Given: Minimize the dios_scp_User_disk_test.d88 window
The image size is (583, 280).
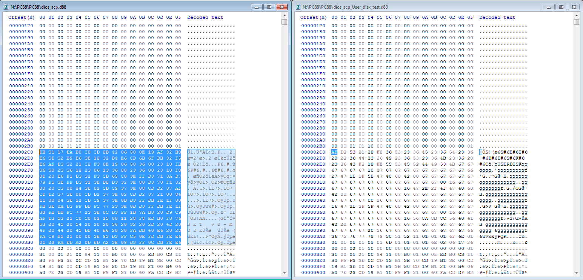Looking at the screenshot, I should [x=549, y=7].
